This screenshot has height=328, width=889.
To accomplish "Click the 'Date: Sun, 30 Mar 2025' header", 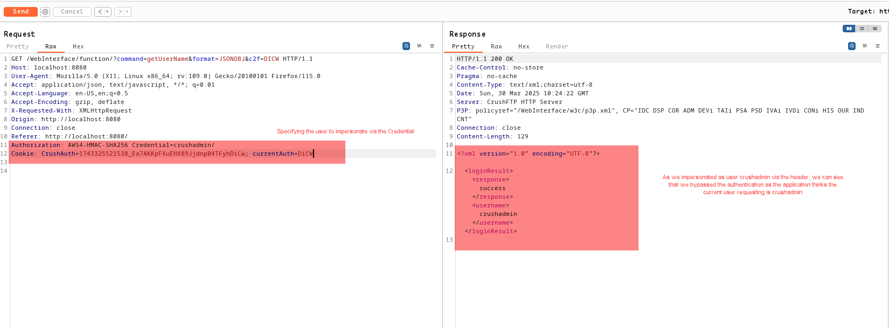I will (523, 93).
